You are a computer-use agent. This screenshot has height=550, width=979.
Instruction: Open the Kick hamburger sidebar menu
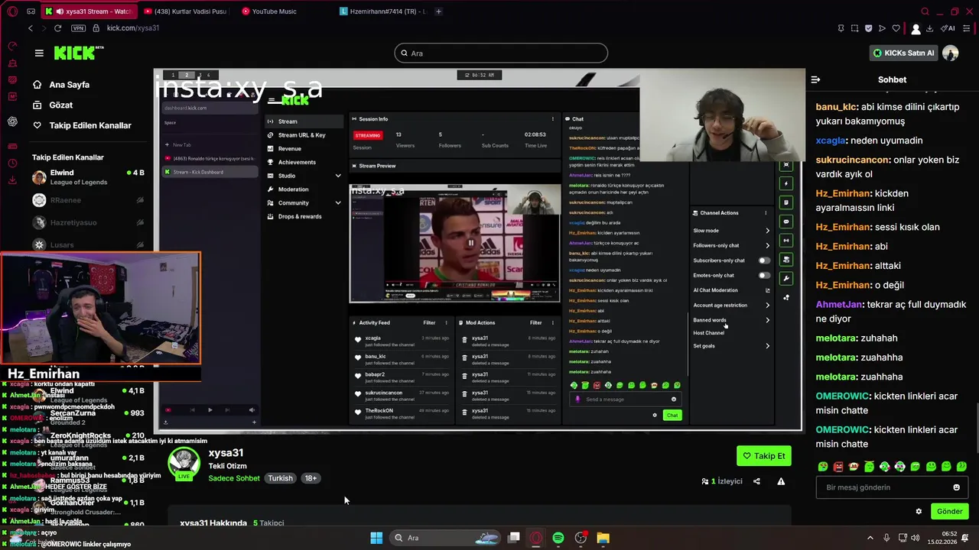pos(39,53)
